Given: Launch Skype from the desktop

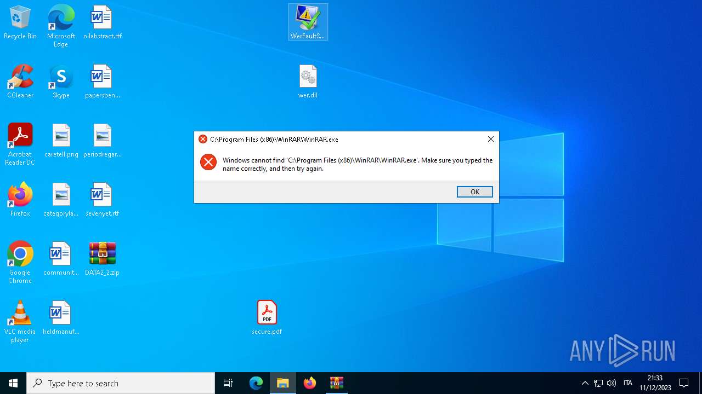Looking at the screenshot, I should [x=61, y=82].
